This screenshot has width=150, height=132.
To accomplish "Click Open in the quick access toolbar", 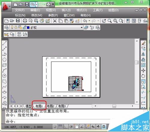I will pyautogui.click(x=21, y=5).
